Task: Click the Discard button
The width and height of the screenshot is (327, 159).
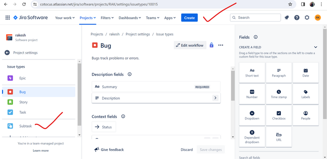Action: coord(187,150)
